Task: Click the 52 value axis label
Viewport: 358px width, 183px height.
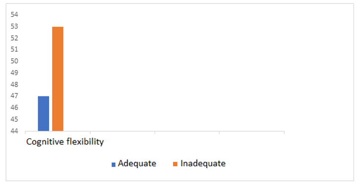Action: [14, 38]
